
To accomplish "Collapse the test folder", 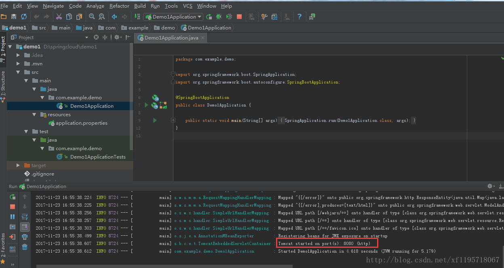I will 26,131.
